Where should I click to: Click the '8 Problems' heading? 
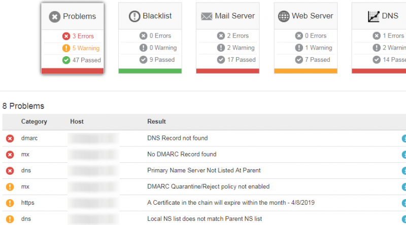point(23,106)
